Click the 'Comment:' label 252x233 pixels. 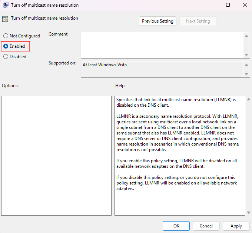click(x=59, y=34)
